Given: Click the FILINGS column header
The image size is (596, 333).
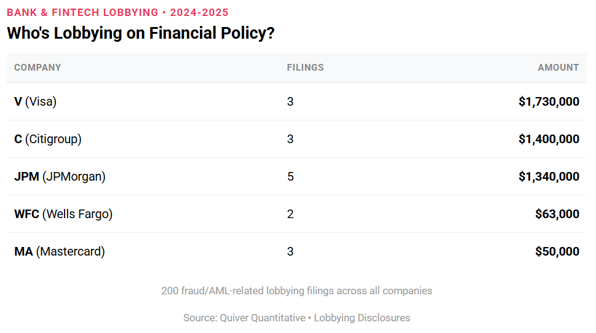Looking at the screenshot, I should [305, 68].
